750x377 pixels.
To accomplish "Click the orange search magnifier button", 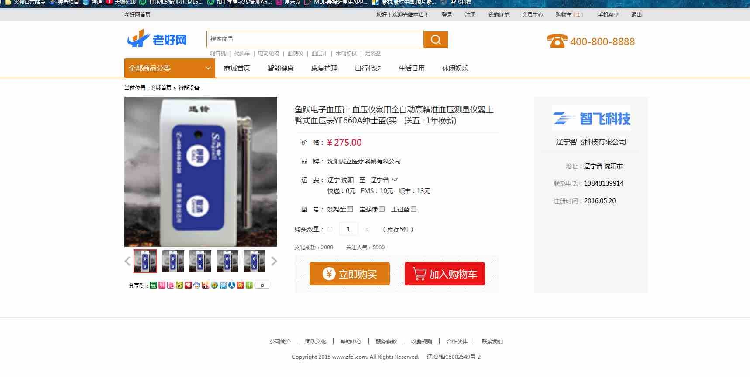I will [436, 40].
